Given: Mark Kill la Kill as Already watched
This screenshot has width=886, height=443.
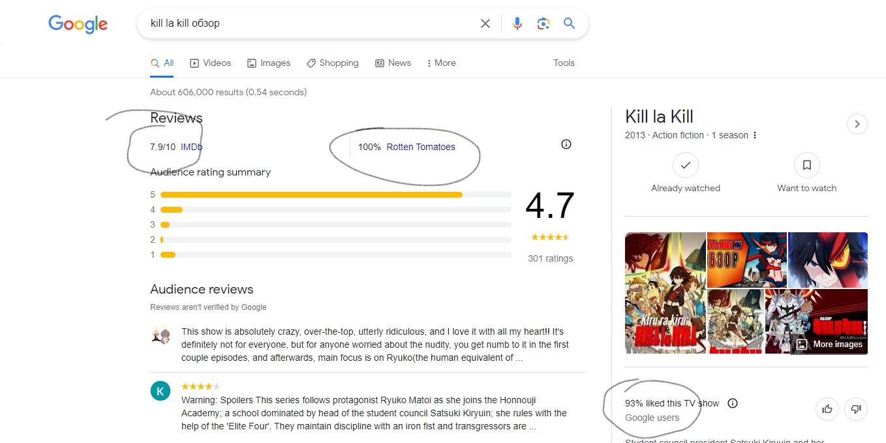Looking at the screenshot, I should tap(685, 166).
